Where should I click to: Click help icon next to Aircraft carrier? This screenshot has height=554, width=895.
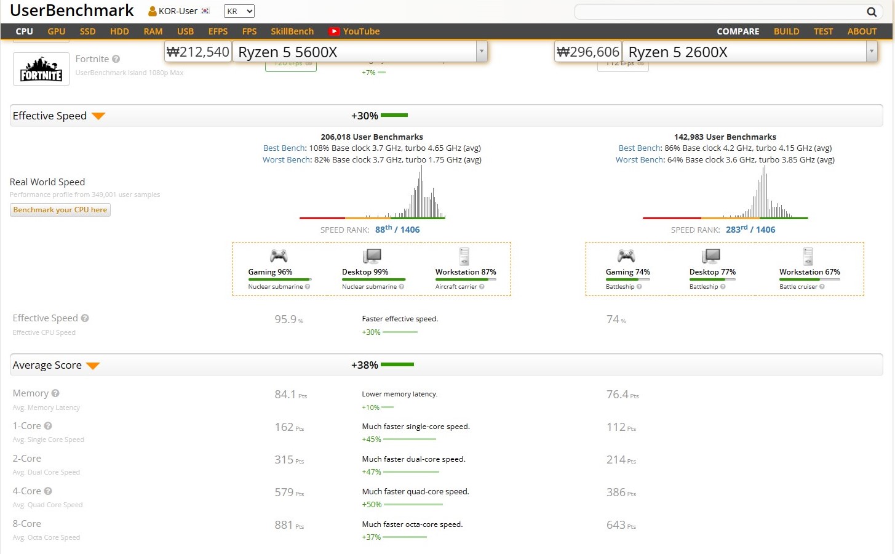click(482, 287)
